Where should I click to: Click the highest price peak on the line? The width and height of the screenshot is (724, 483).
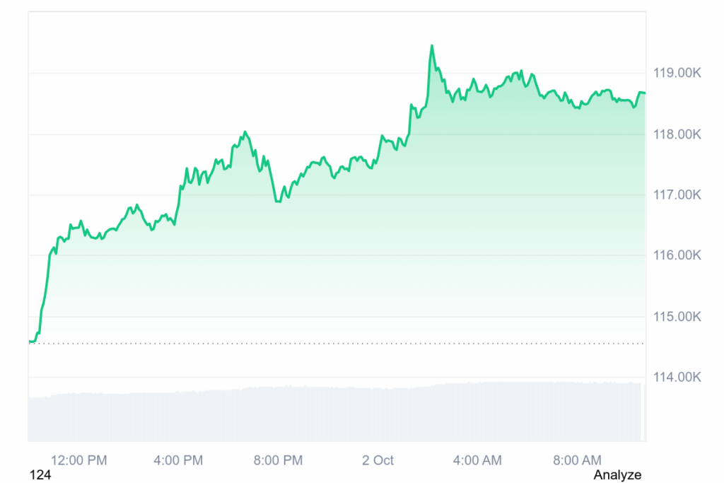tap(431, 47)
